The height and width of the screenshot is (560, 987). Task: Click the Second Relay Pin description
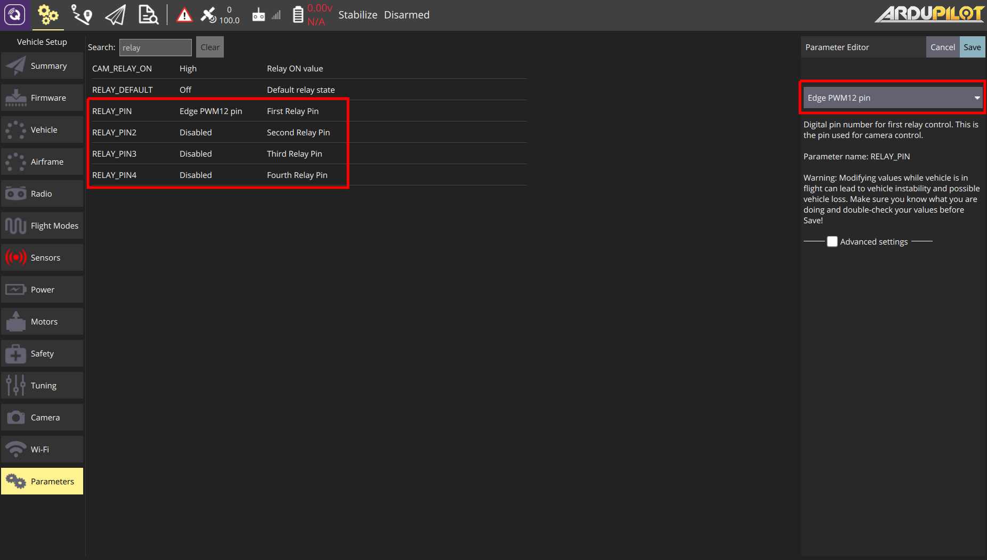click(x=298, y=133)
